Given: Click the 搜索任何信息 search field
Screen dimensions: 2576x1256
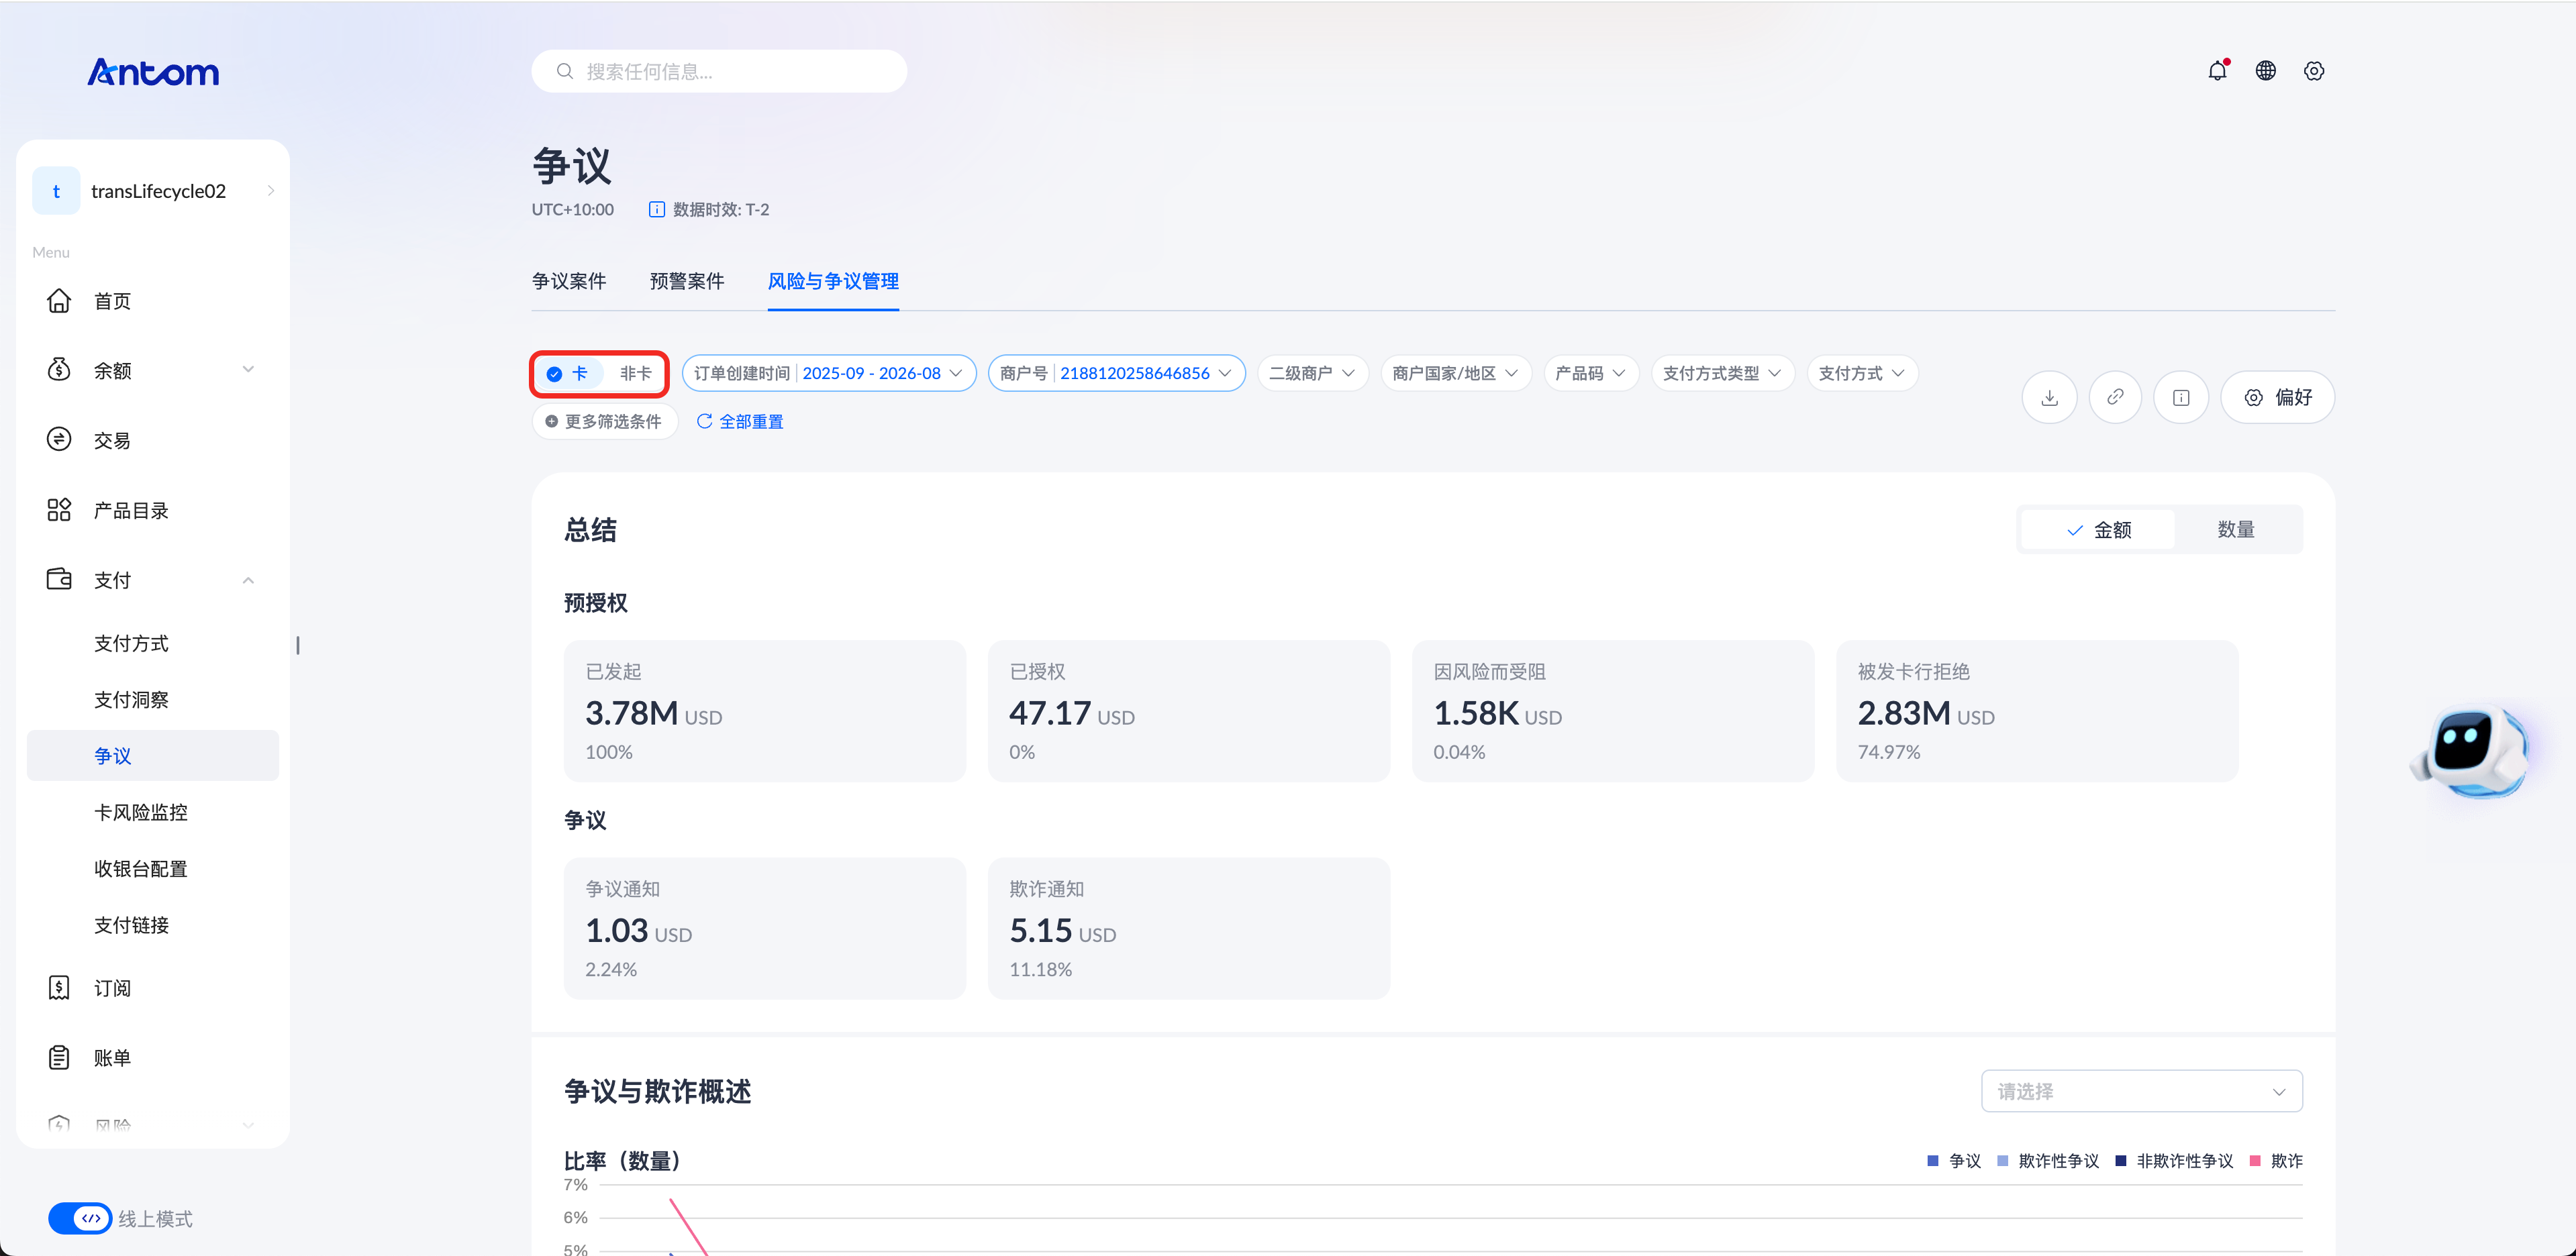Looking at the screenshot, I should pyautogui.click(x=719, y=71).
